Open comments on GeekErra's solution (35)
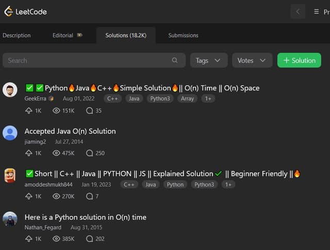 point(89,111)
